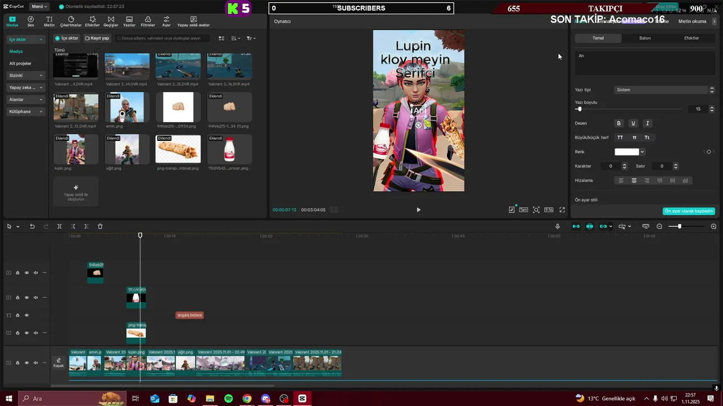Add a keyframe with the diamond icon
The image size is (723, 406).
tap(709, 152)
